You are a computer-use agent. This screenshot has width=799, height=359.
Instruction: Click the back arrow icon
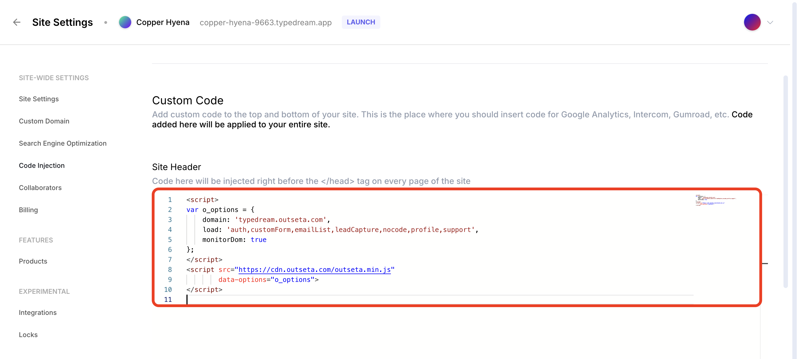[x=17, y=22]
